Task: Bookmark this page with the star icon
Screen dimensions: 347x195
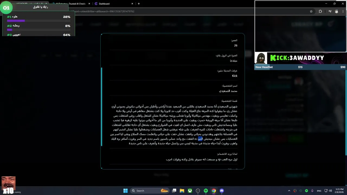Action: point(311,11)
